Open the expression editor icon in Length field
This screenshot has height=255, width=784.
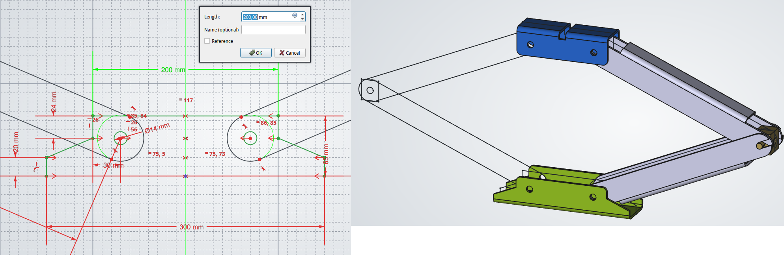point(295,15)
